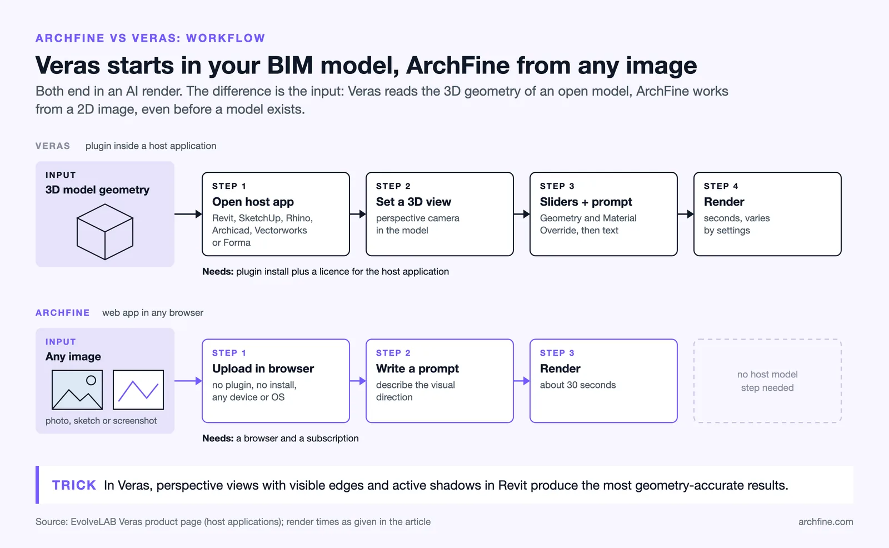Click 'Geometry and Material Override, then text'
Viewport: 889px width, 548px height.
[588, 225]
